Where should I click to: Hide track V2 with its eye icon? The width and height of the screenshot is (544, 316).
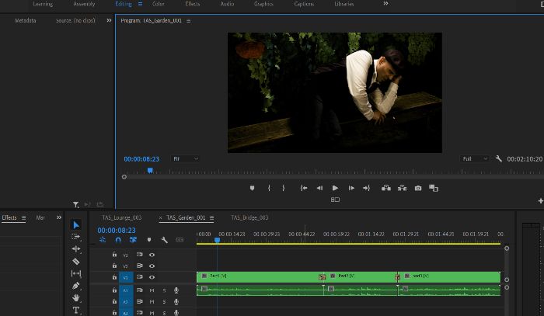(152, 266)
